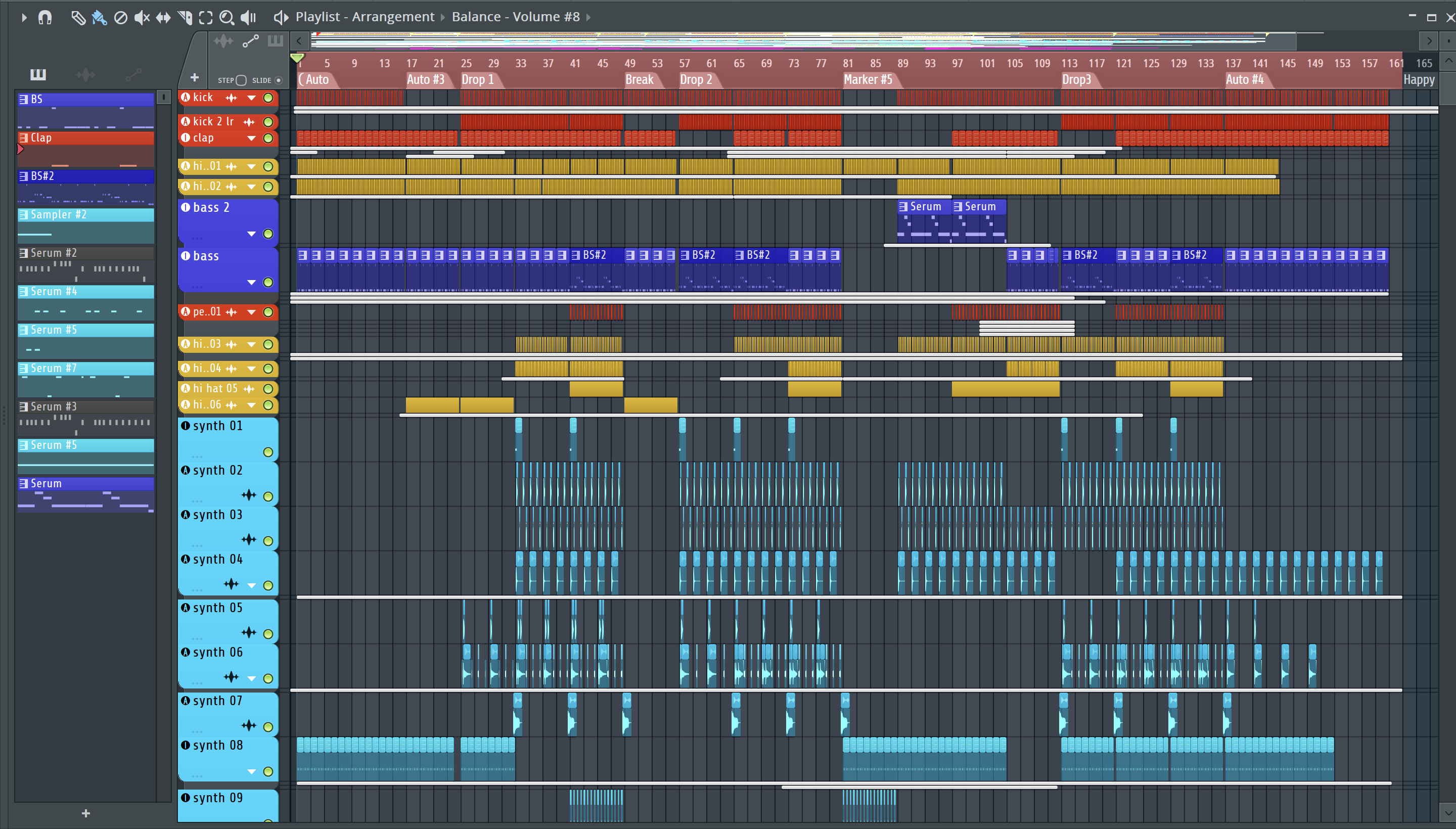The height and width of the screenshot is (829, 1456).
Task: Mute the hi..03 track
Action: pyautogui.click(x=268, y=344)
